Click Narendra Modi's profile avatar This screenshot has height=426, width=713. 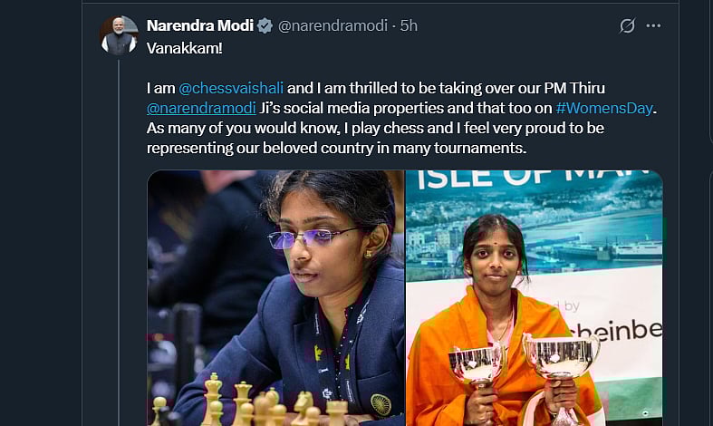pyautogui.click(x=119, y=35)
